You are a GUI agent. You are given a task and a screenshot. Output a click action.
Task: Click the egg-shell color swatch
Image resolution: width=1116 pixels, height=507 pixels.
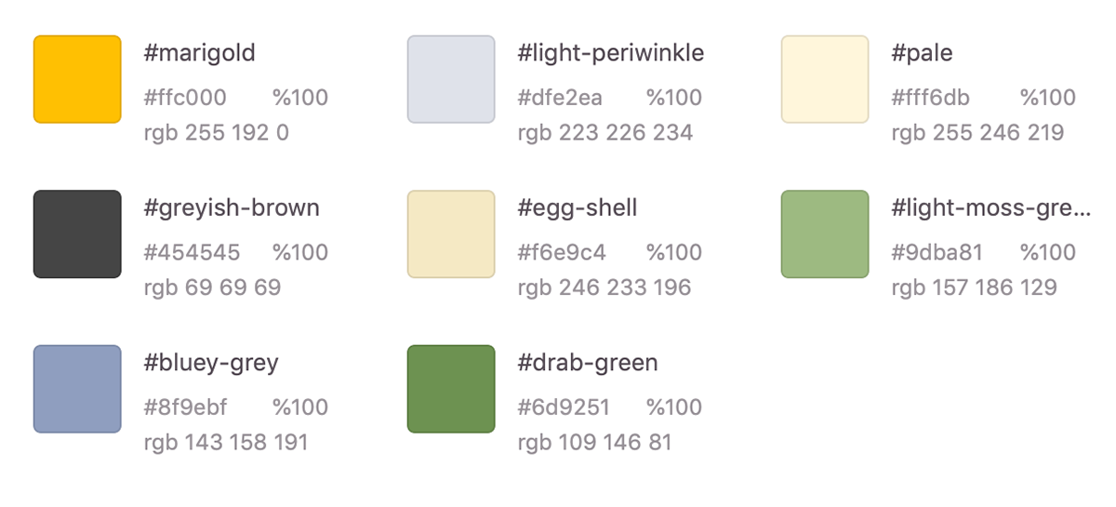point(451,233)
